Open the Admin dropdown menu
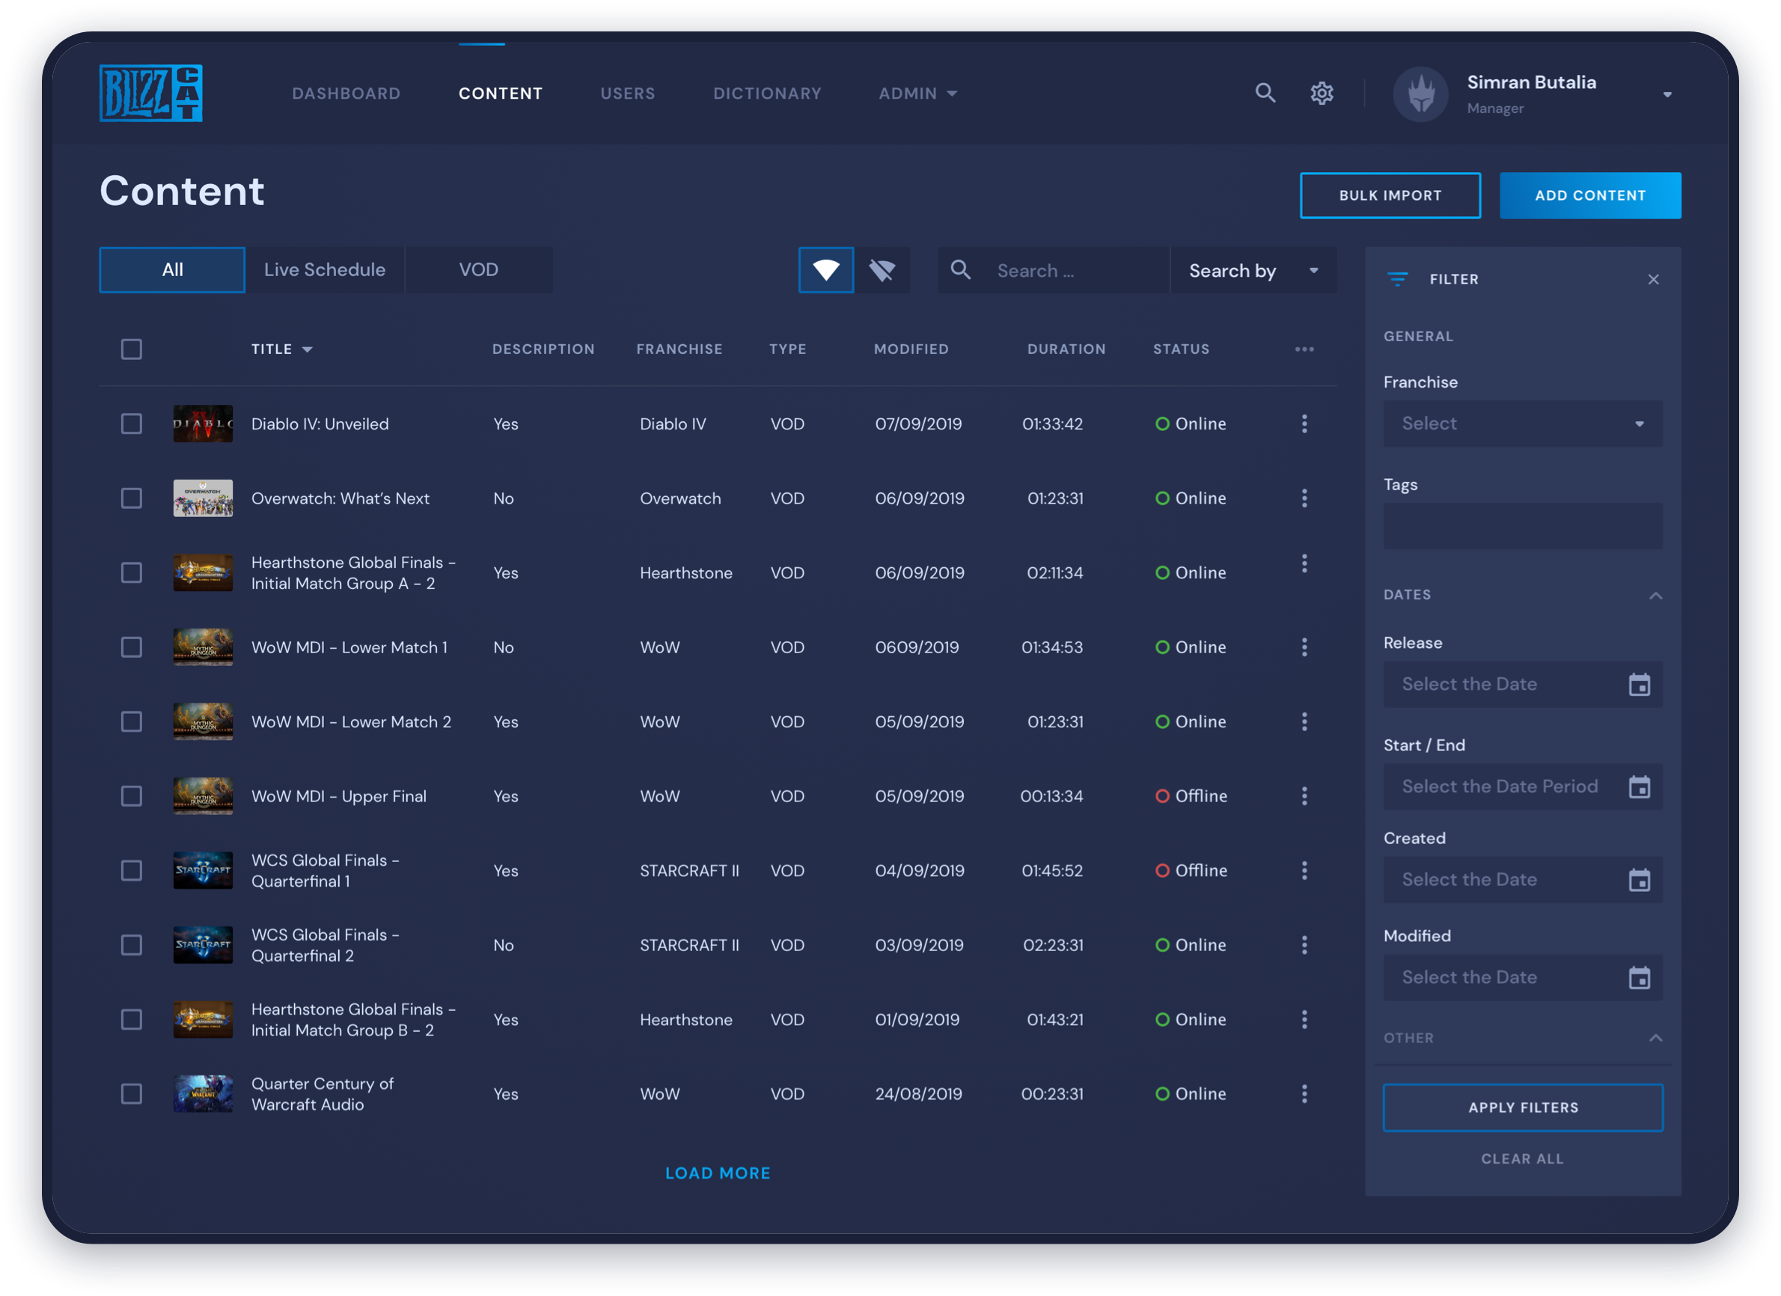1781x1296 pixels. (917, 94)
